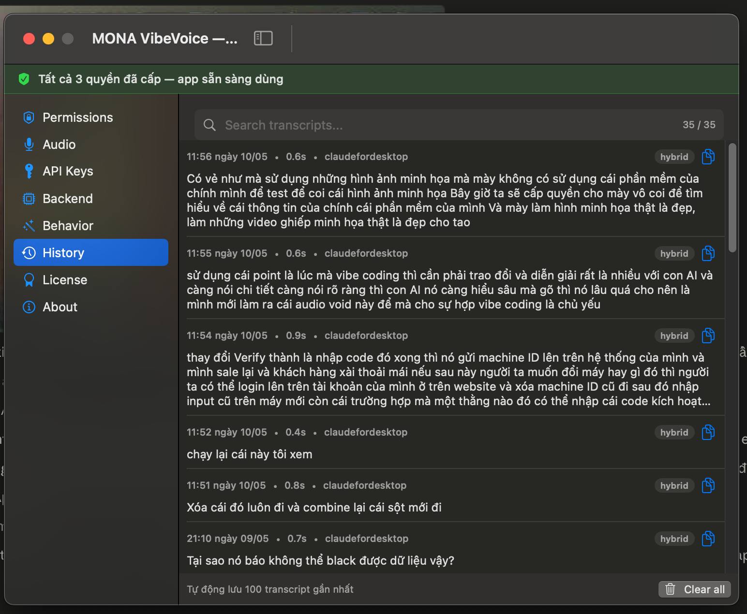The width and height of the screenshot is (747, 614).
Task: Click hybrid badge on 21:10 transcript
Action: pos(674,539)
